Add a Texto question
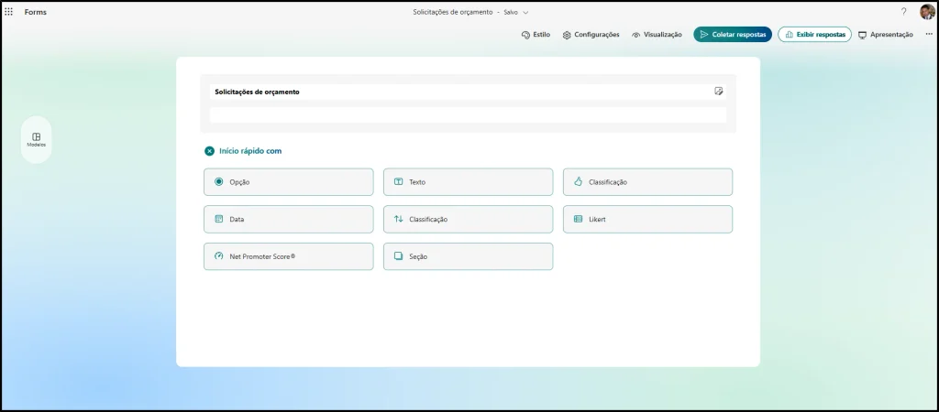This screenshot has width=939, height=412. tap(468, 182)
